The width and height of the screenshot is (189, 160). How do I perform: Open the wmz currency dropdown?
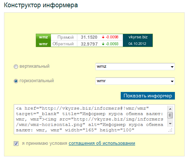click(x=135, y=67)
